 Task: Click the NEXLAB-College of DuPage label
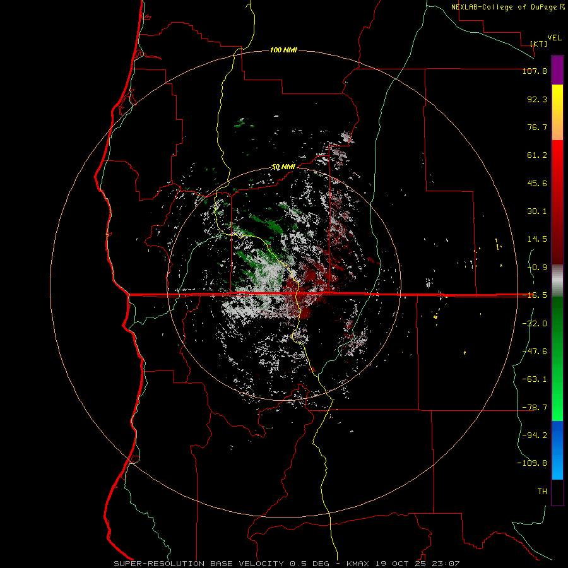[505, 7]
